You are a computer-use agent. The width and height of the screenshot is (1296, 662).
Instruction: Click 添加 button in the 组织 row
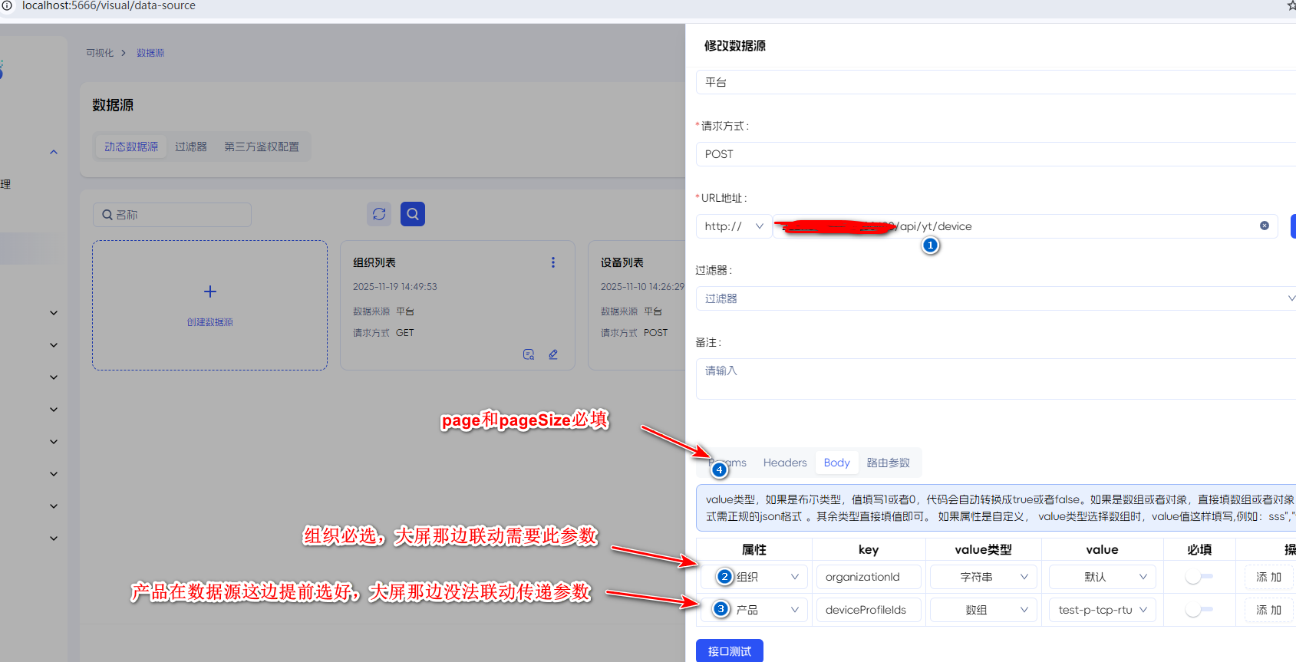pos(1268,577)
